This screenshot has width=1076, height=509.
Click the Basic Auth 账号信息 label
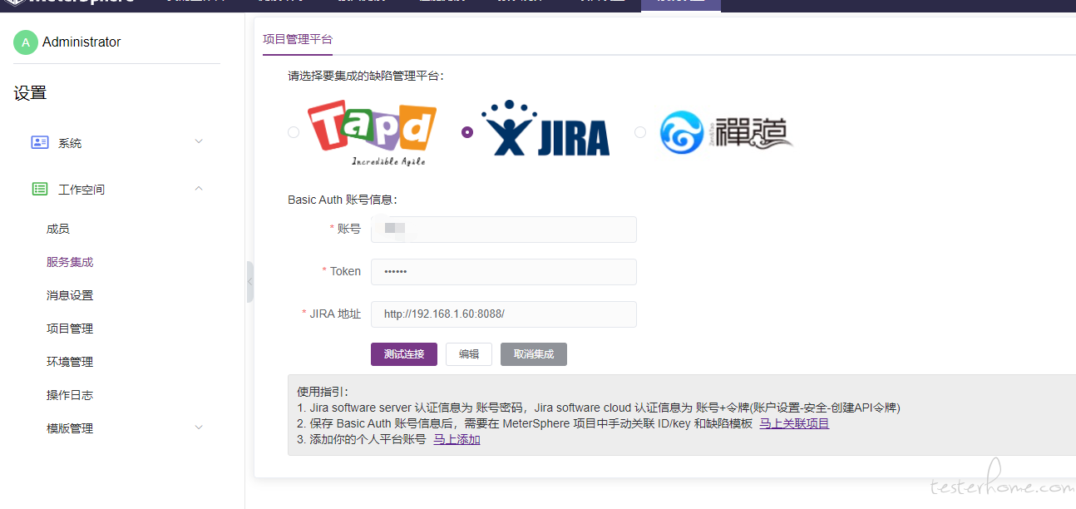click(343, 200)
